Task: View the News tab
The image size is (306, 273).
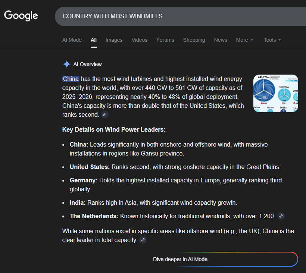Action: pyautogui.click(x=221, y=40)
